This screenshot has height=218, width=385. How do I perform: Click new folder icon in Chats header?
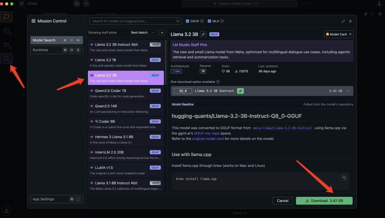(x=77, y=4)
